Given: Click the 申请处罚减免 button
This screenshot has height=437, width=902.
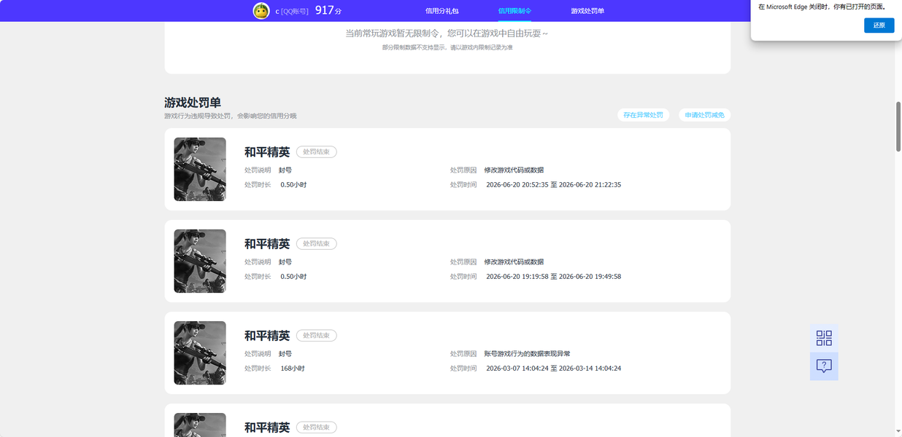Looking at the screenshot, I should click(x=704, y=115).
